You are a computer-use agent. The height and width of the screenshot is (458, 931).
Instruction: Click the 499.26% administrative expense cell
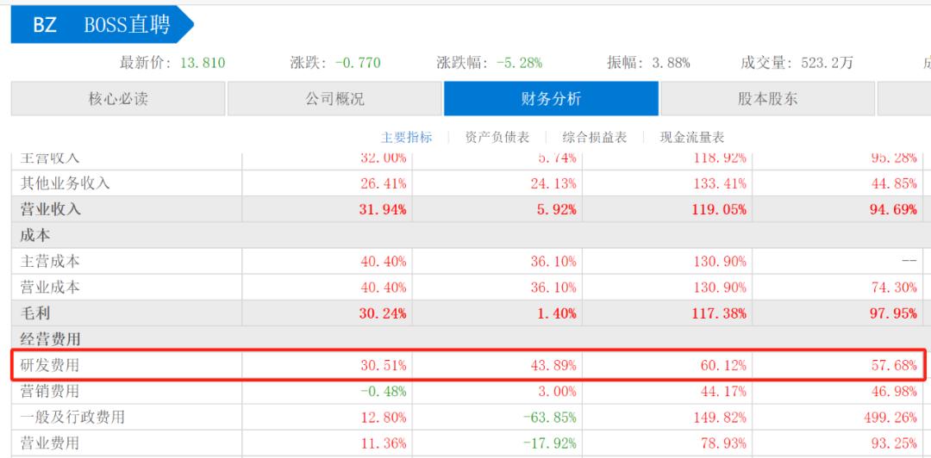pos(890,418)
